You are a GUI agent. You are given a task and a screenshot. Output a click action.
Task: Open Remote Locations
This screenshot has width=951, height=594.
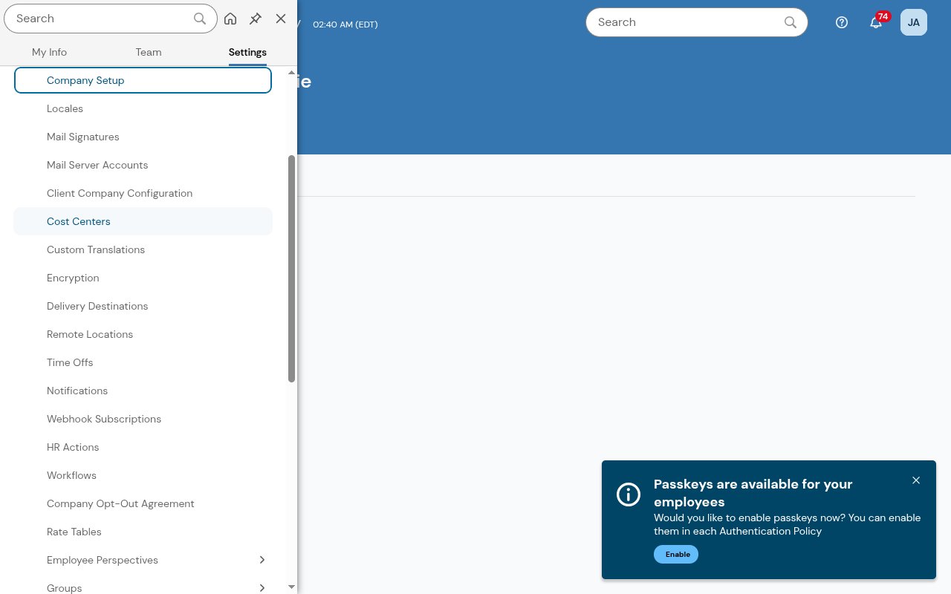[143, 334]
